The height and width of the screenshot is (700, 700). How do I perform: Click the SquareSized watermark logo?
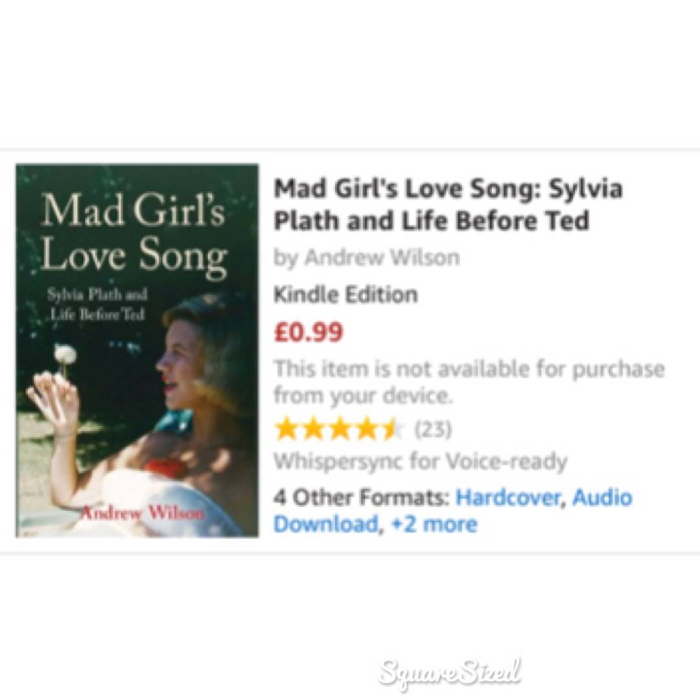coord(450,672)
